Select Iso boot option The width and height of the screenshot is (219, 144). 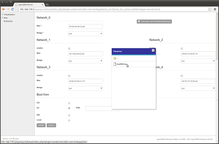point(69,108)
